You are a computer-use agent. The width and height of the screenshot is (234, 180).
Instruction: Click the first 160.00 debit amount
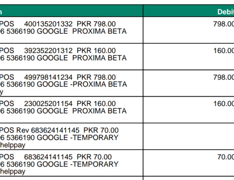(x=224, y=51)
